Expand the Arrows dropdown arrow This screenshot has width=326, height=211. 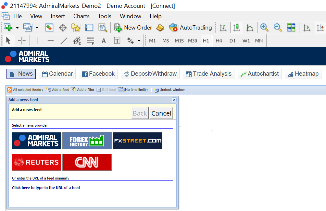[139, 41]
